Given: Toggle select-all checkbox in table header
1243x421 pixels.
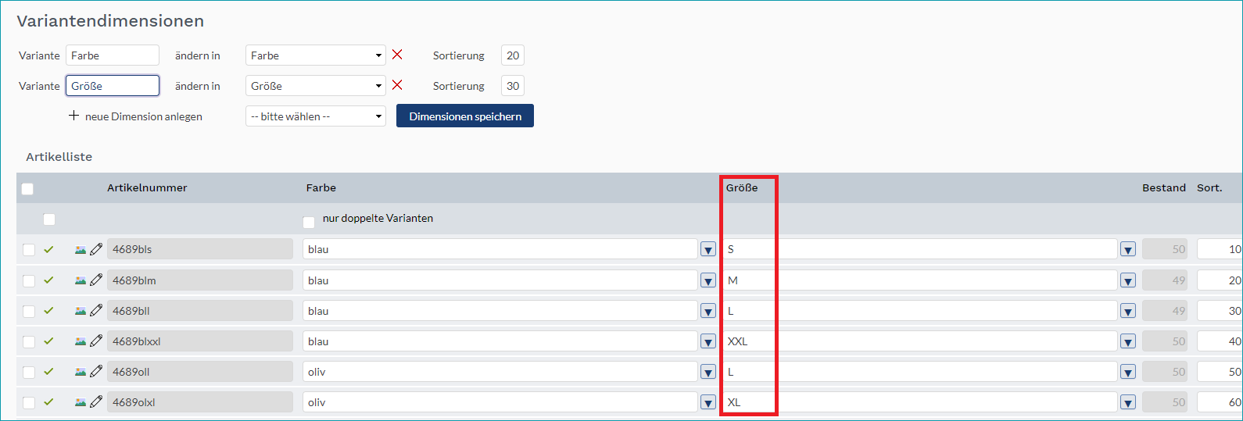Looking at the screenshot, I should click(x=27, y=188).
